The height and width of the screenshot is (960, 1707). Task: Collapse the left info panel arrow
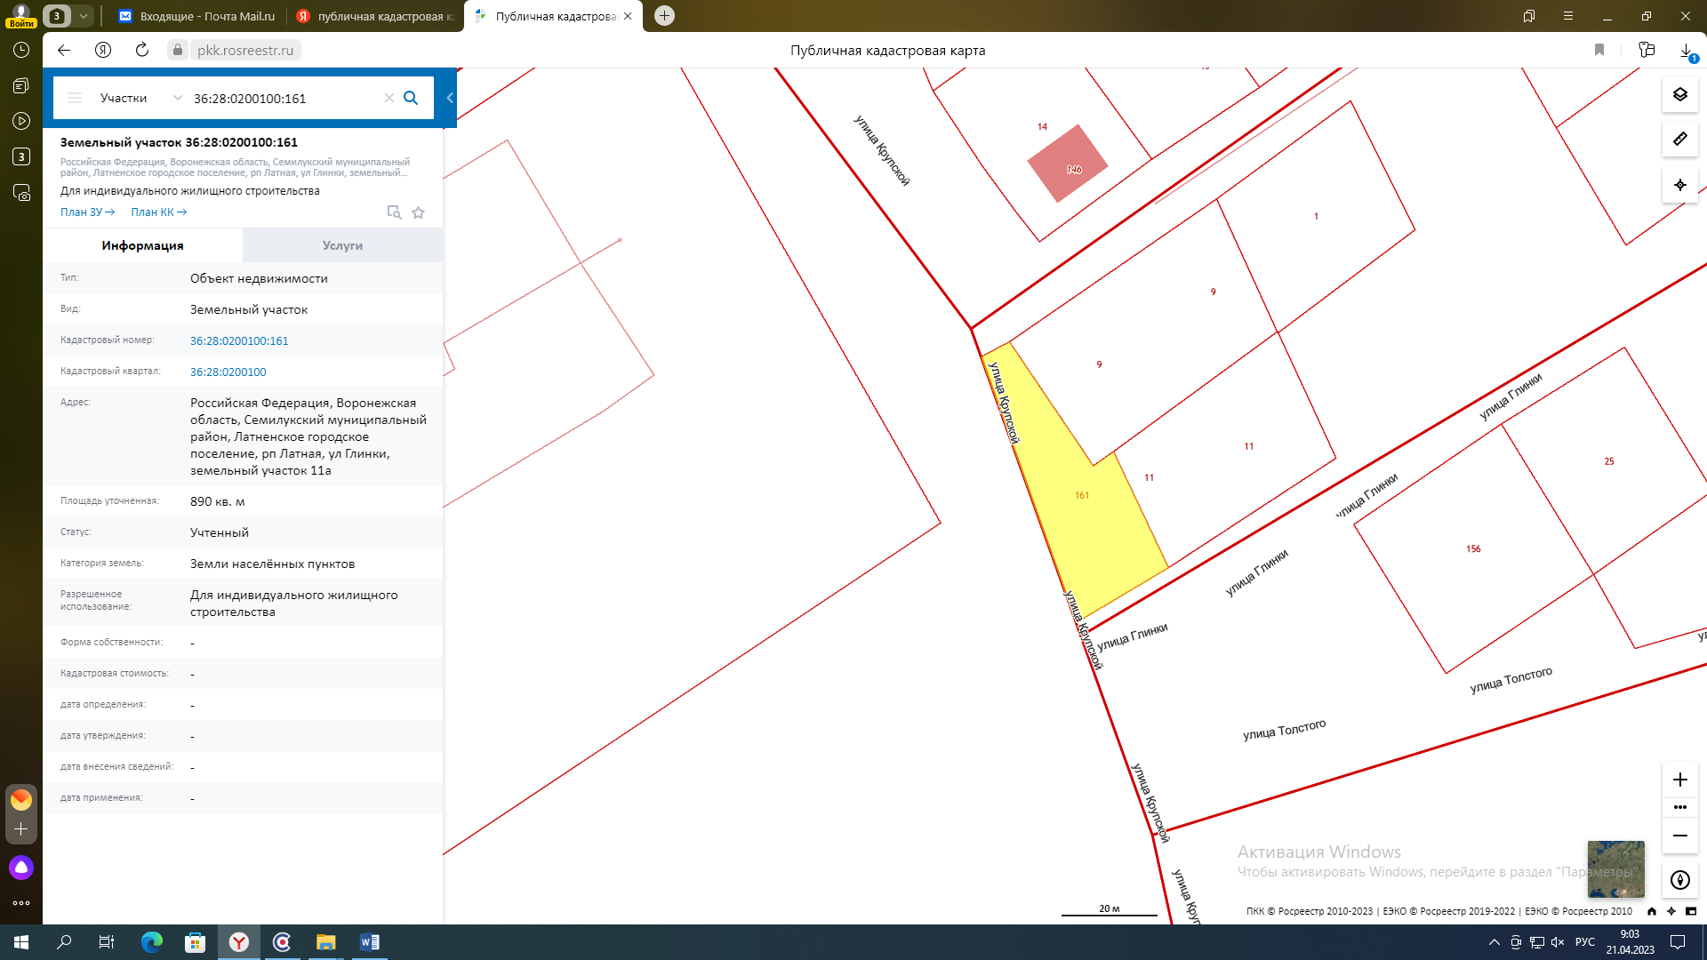[x=450, y=98]
